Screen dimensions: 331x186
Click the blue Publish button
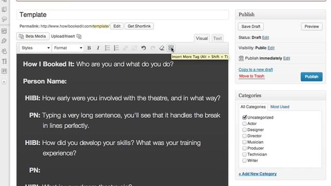point(311,77)
